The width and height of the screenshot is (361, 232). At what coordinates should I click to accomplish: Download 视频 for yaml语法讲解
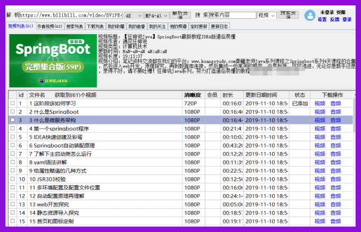coord(320,162)
